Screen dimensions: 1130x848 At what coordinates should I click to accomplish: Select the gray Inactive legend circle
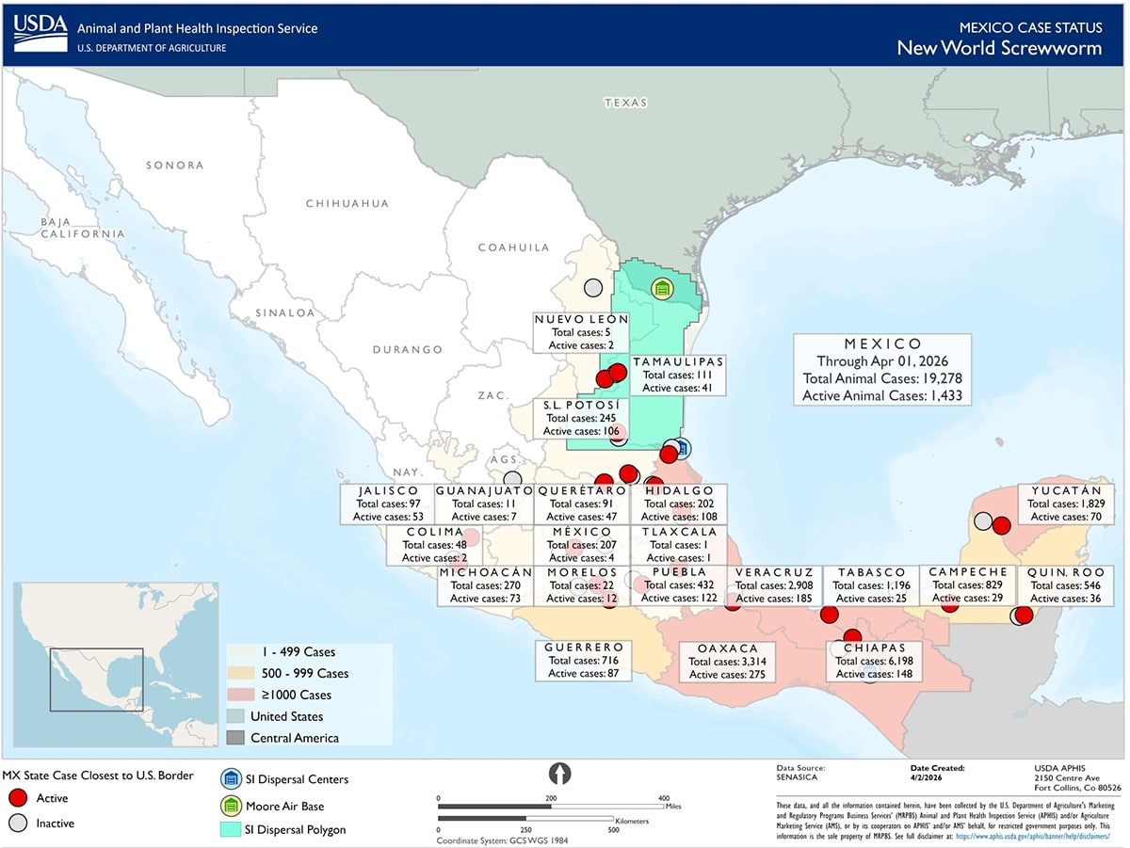16,824
